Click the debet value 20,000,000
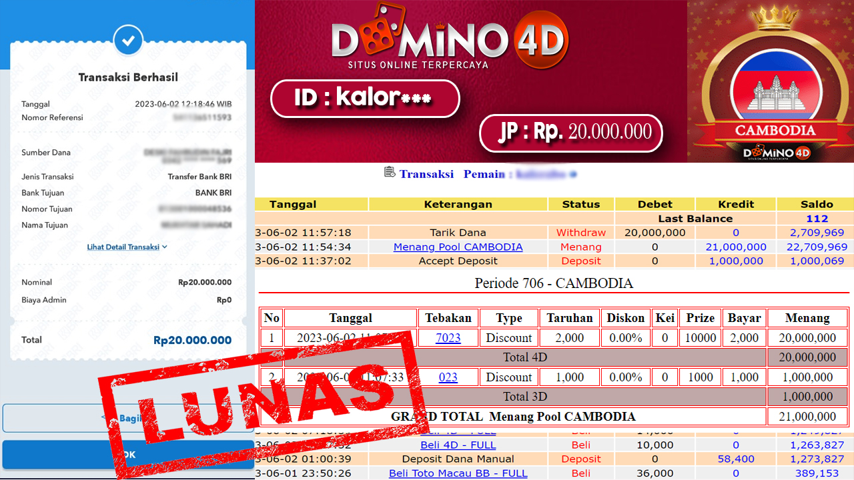The image size is (854, 480). [x=655, y=233]
